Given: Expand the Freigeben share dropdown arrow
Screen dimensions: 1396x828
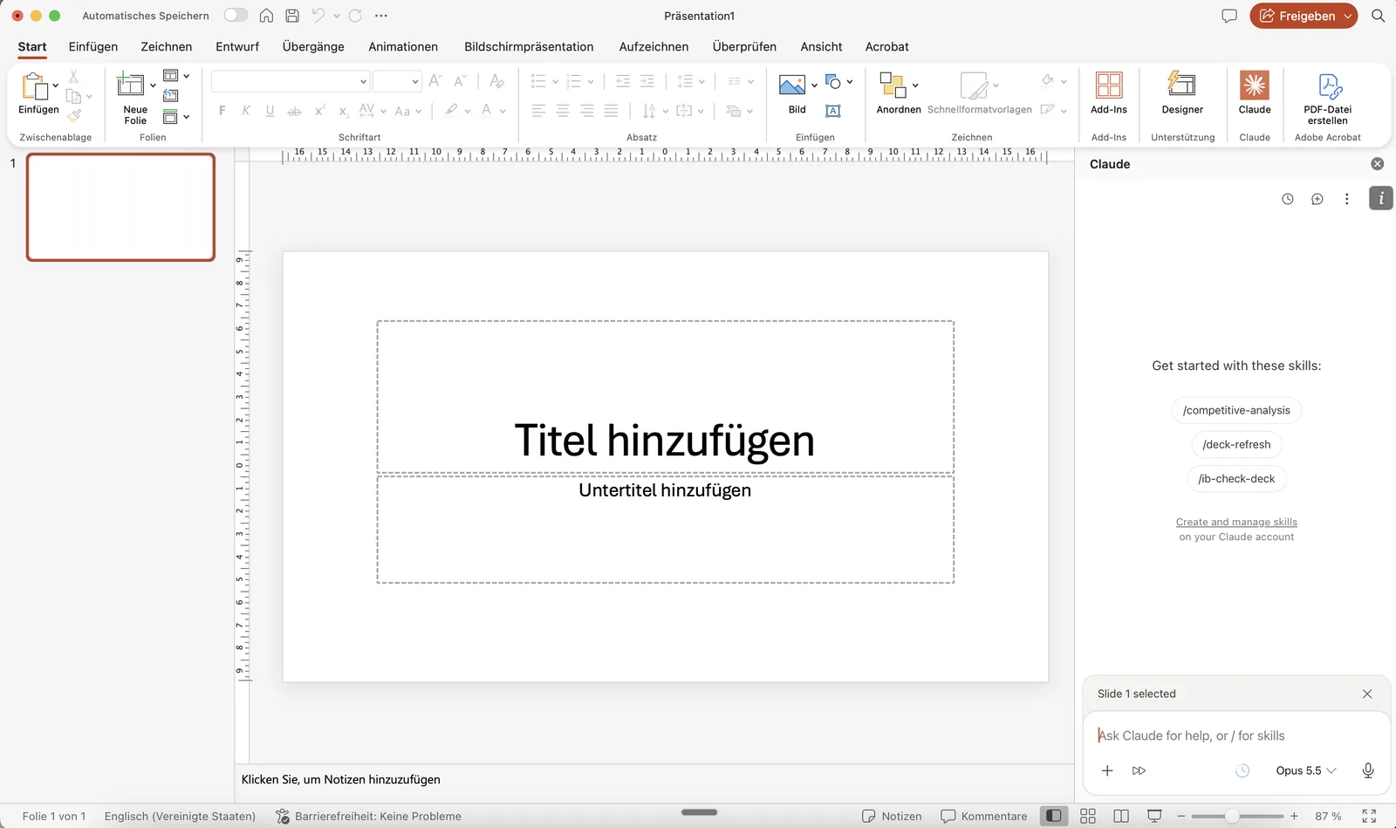Looking at the screenshot, I should pyautogui.click(x=1348, y=16).
